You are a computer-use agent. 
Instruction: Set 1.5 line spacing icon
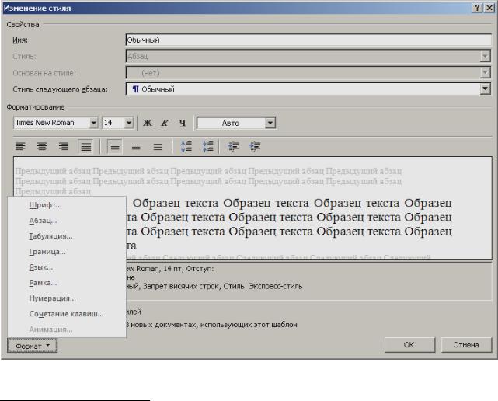pyautogui.click(x=136, y=147)
